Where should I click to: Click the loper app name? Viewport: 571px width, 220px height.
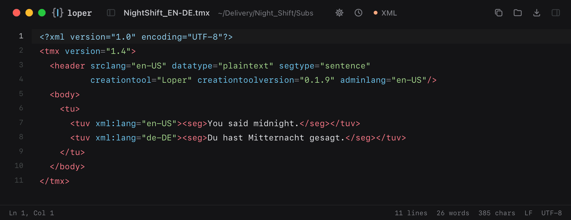(x=79, y=13)
